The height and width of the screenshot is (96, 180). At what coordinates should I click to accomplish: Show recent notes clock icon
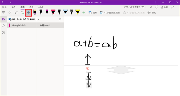pos(3,33)
